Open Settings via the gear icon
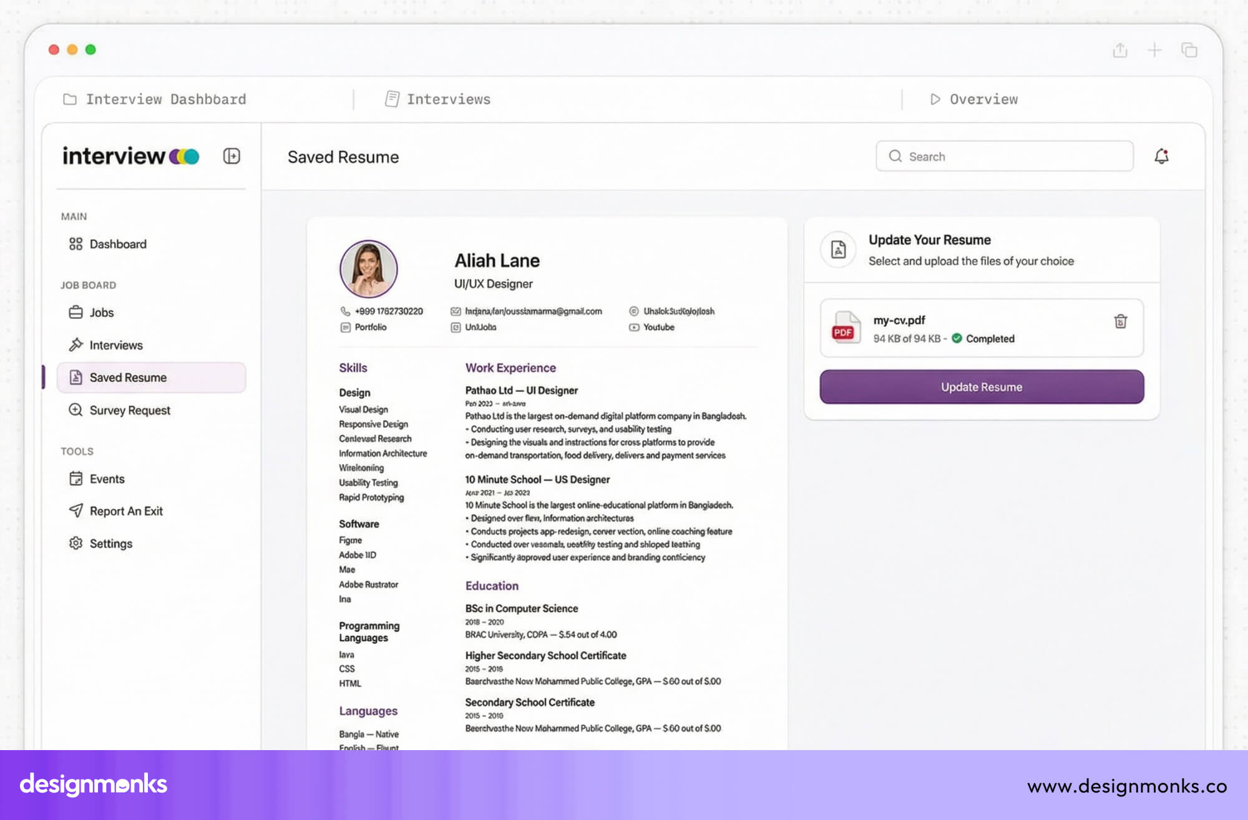 point(75,544)
